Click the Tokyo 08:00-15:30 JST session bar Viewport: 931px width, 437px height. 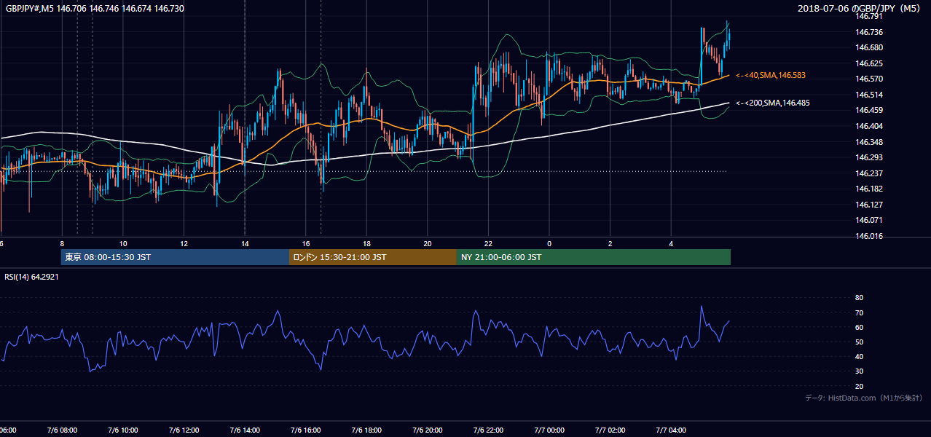pos(175,257)
